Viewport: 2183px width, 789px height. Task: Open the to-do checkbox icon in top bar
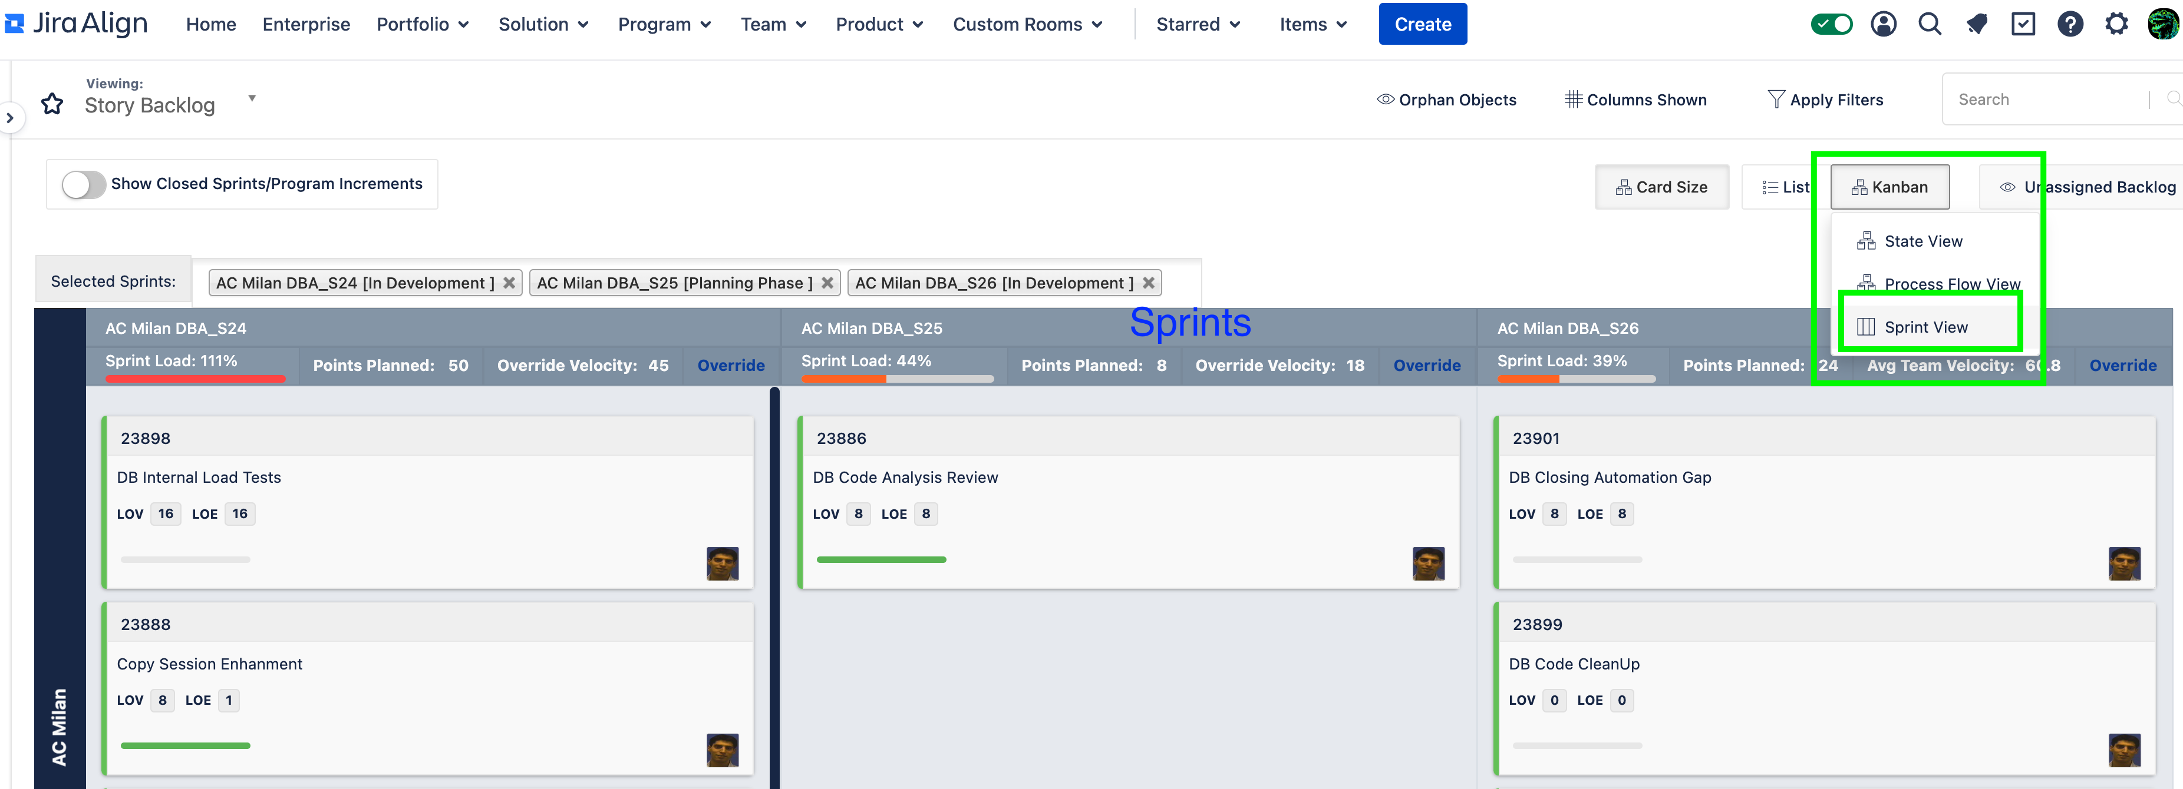click(2024, 24)
